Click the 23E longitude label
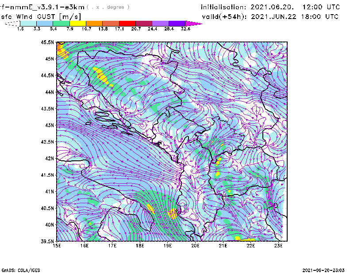 point(278,246)
